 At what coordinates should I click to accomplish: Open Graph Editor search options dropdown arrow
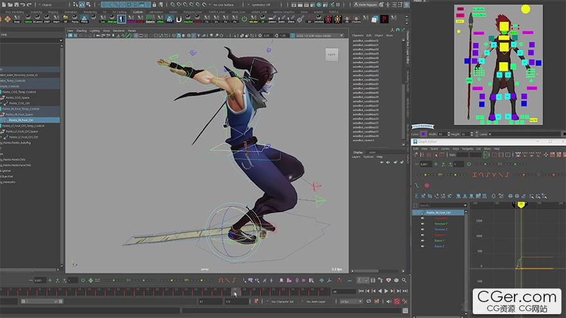(464, 205)
